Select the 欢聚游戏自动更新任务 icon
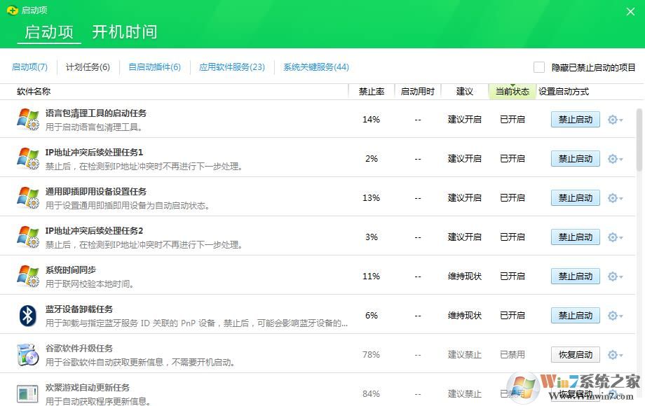This screenshot has height=406, width=645. [x=28, y=392]
